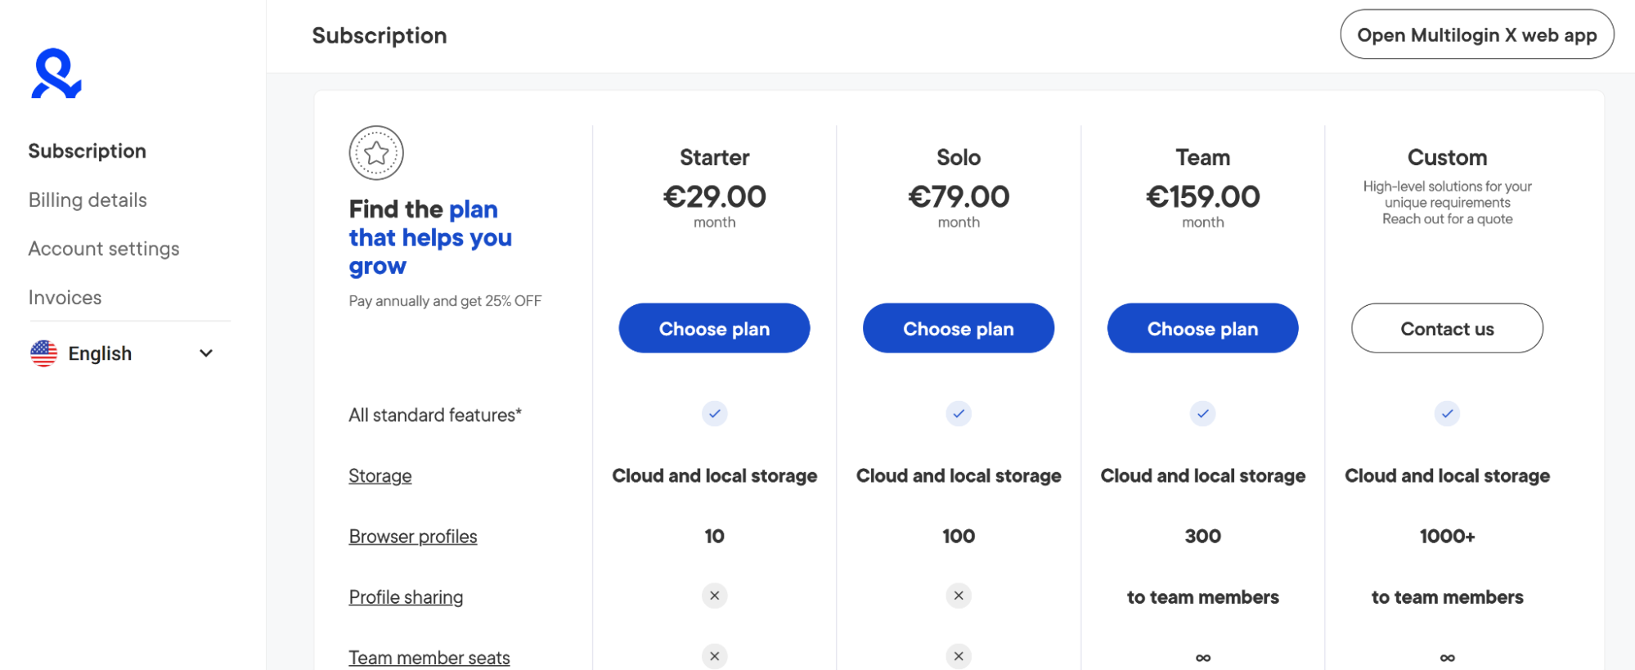1635x670 pixels.
Task: Choose the Starter plan
Action: [x=714, y=328]
